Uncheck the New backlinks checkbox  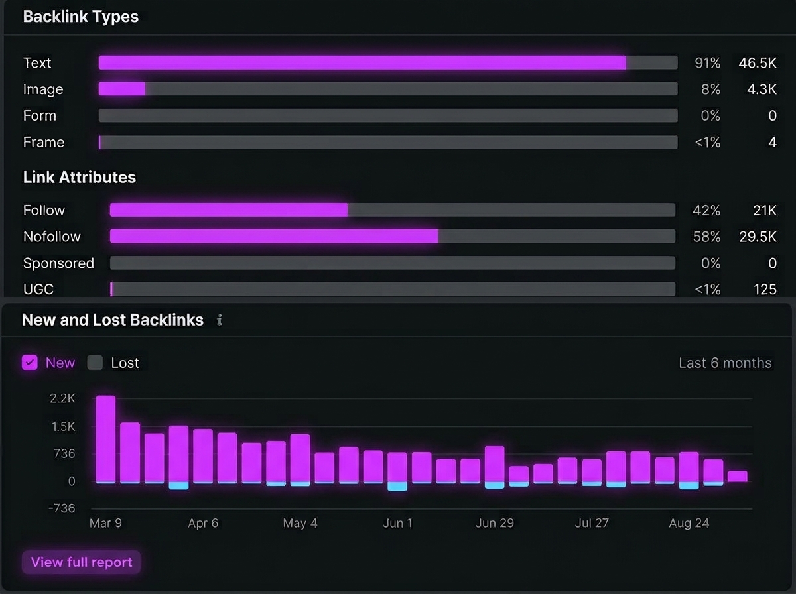(30, 363)
